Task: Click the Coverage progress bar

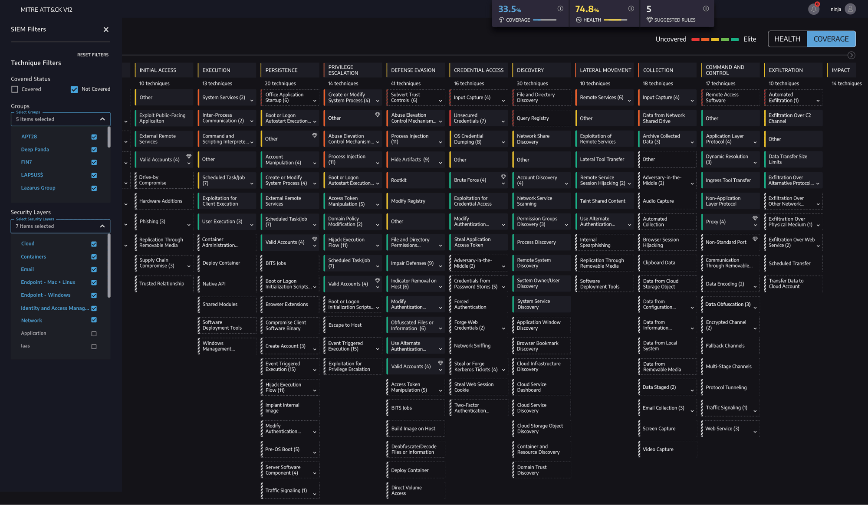Action: pos(545,20)
